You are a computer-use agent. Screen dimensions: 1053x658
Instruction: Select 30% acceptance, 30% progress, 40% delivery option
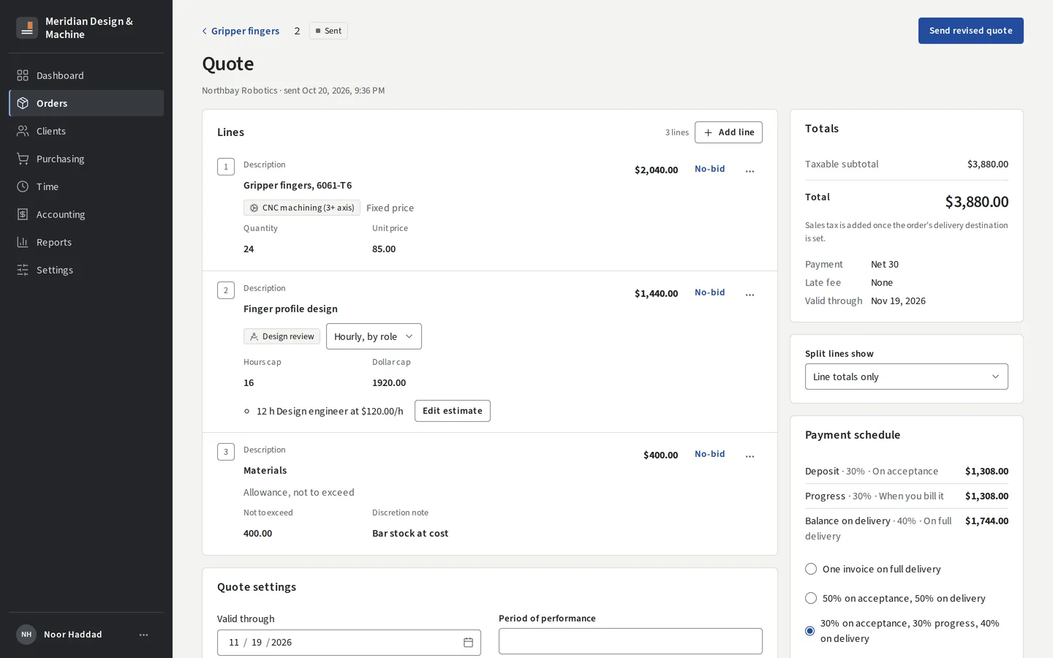tap(810, 631)
